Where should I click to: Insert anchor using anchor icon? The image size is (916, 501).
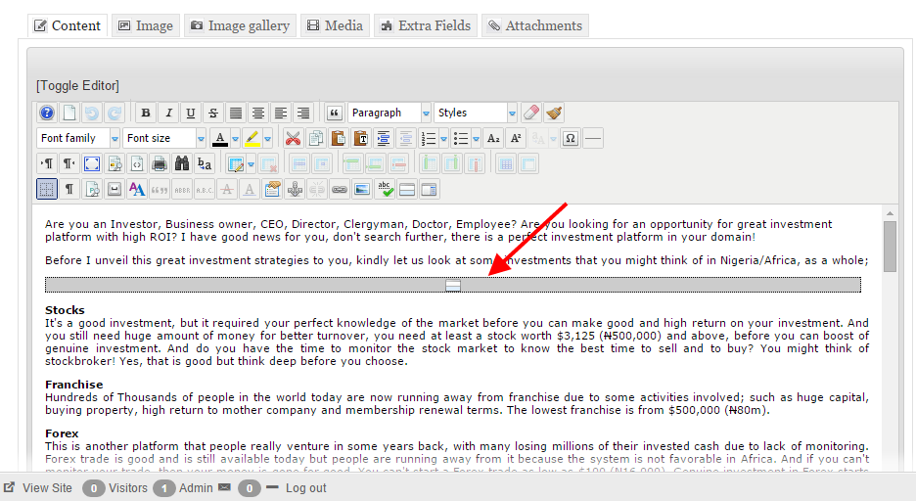(295, 189)
